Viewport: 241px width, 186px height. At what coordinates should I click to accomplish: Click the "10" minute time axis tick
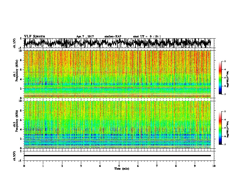[x=214, y=166]
